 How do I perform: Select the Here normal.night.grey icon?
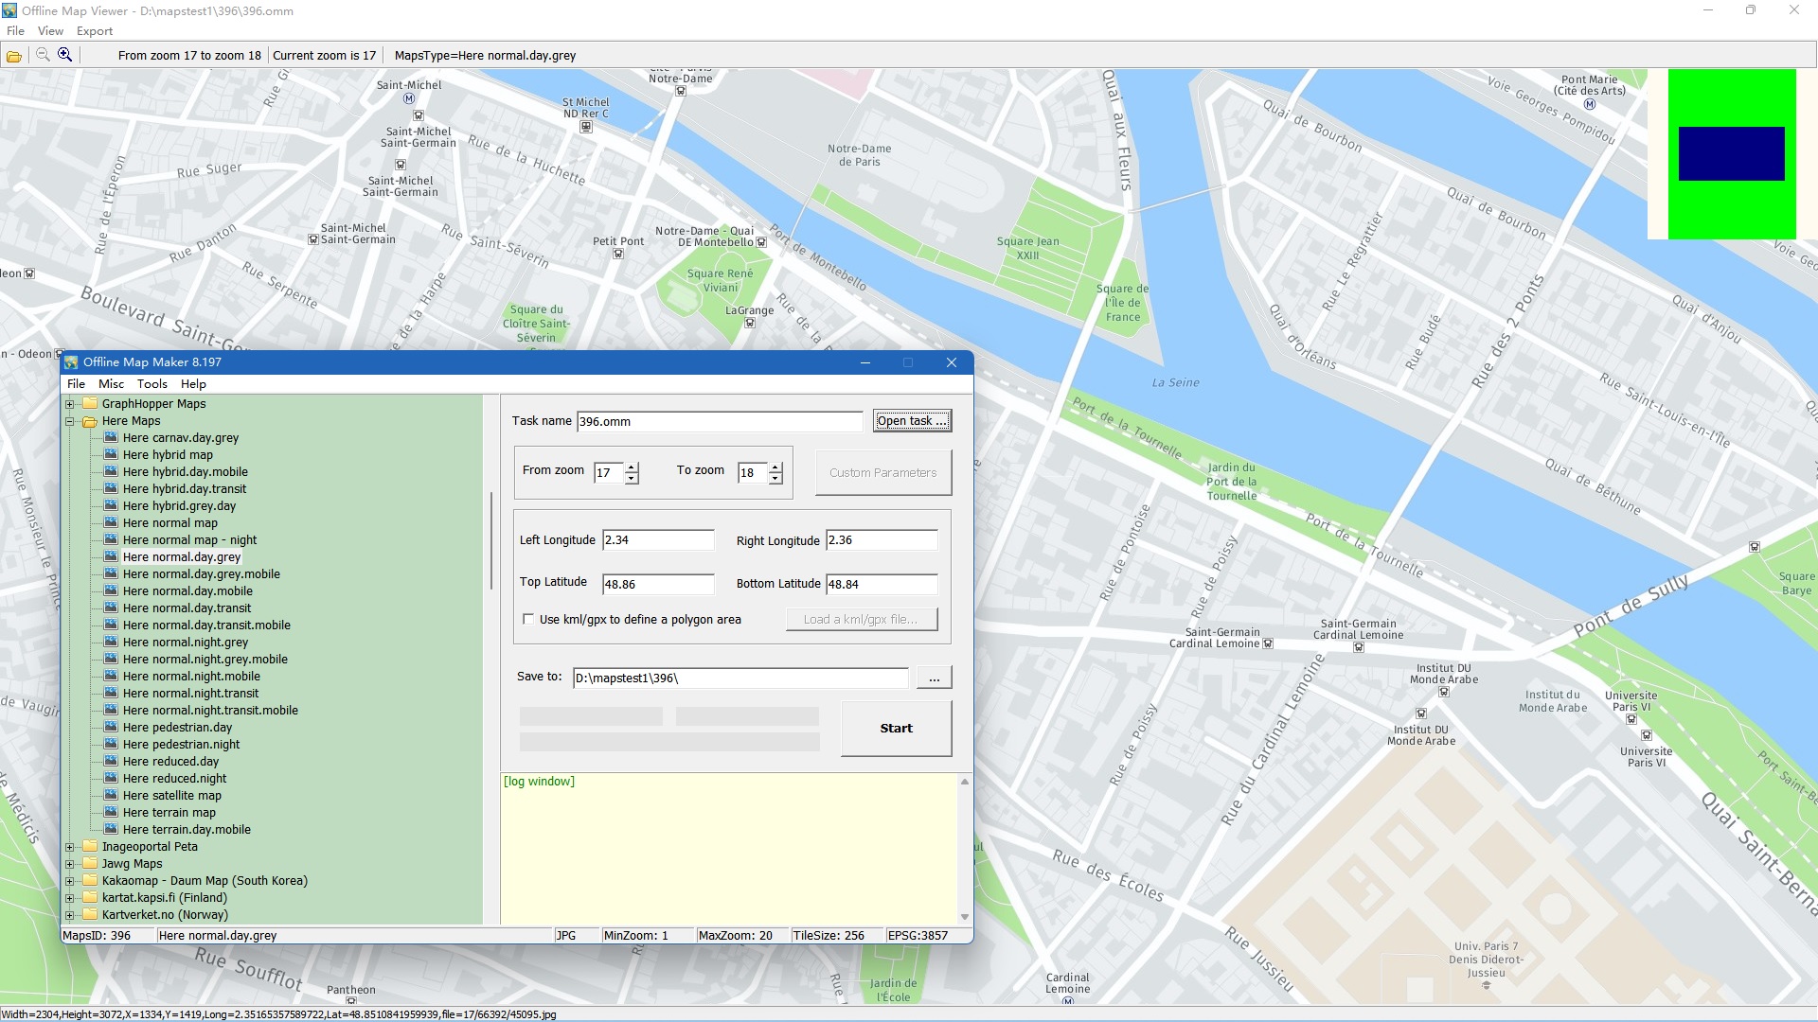pos(111,642)
